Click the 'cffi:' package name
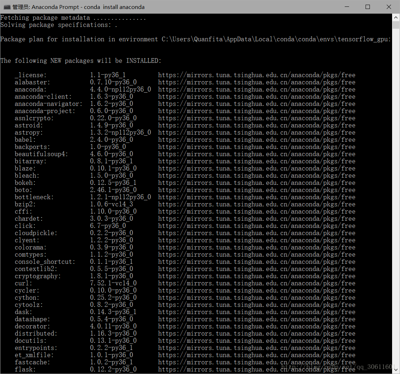This screenshot has height=374, width=400. (x=23, y=211)
